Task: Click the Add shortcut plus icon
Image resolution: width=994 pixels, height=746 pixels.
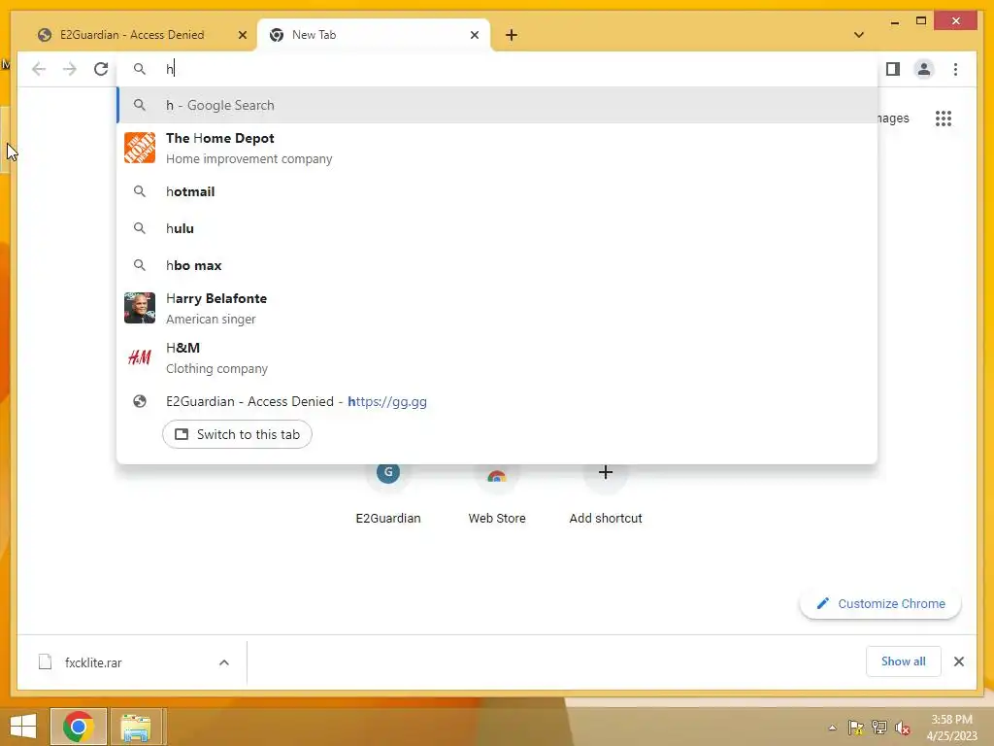Action: click(x=606, y=472)
